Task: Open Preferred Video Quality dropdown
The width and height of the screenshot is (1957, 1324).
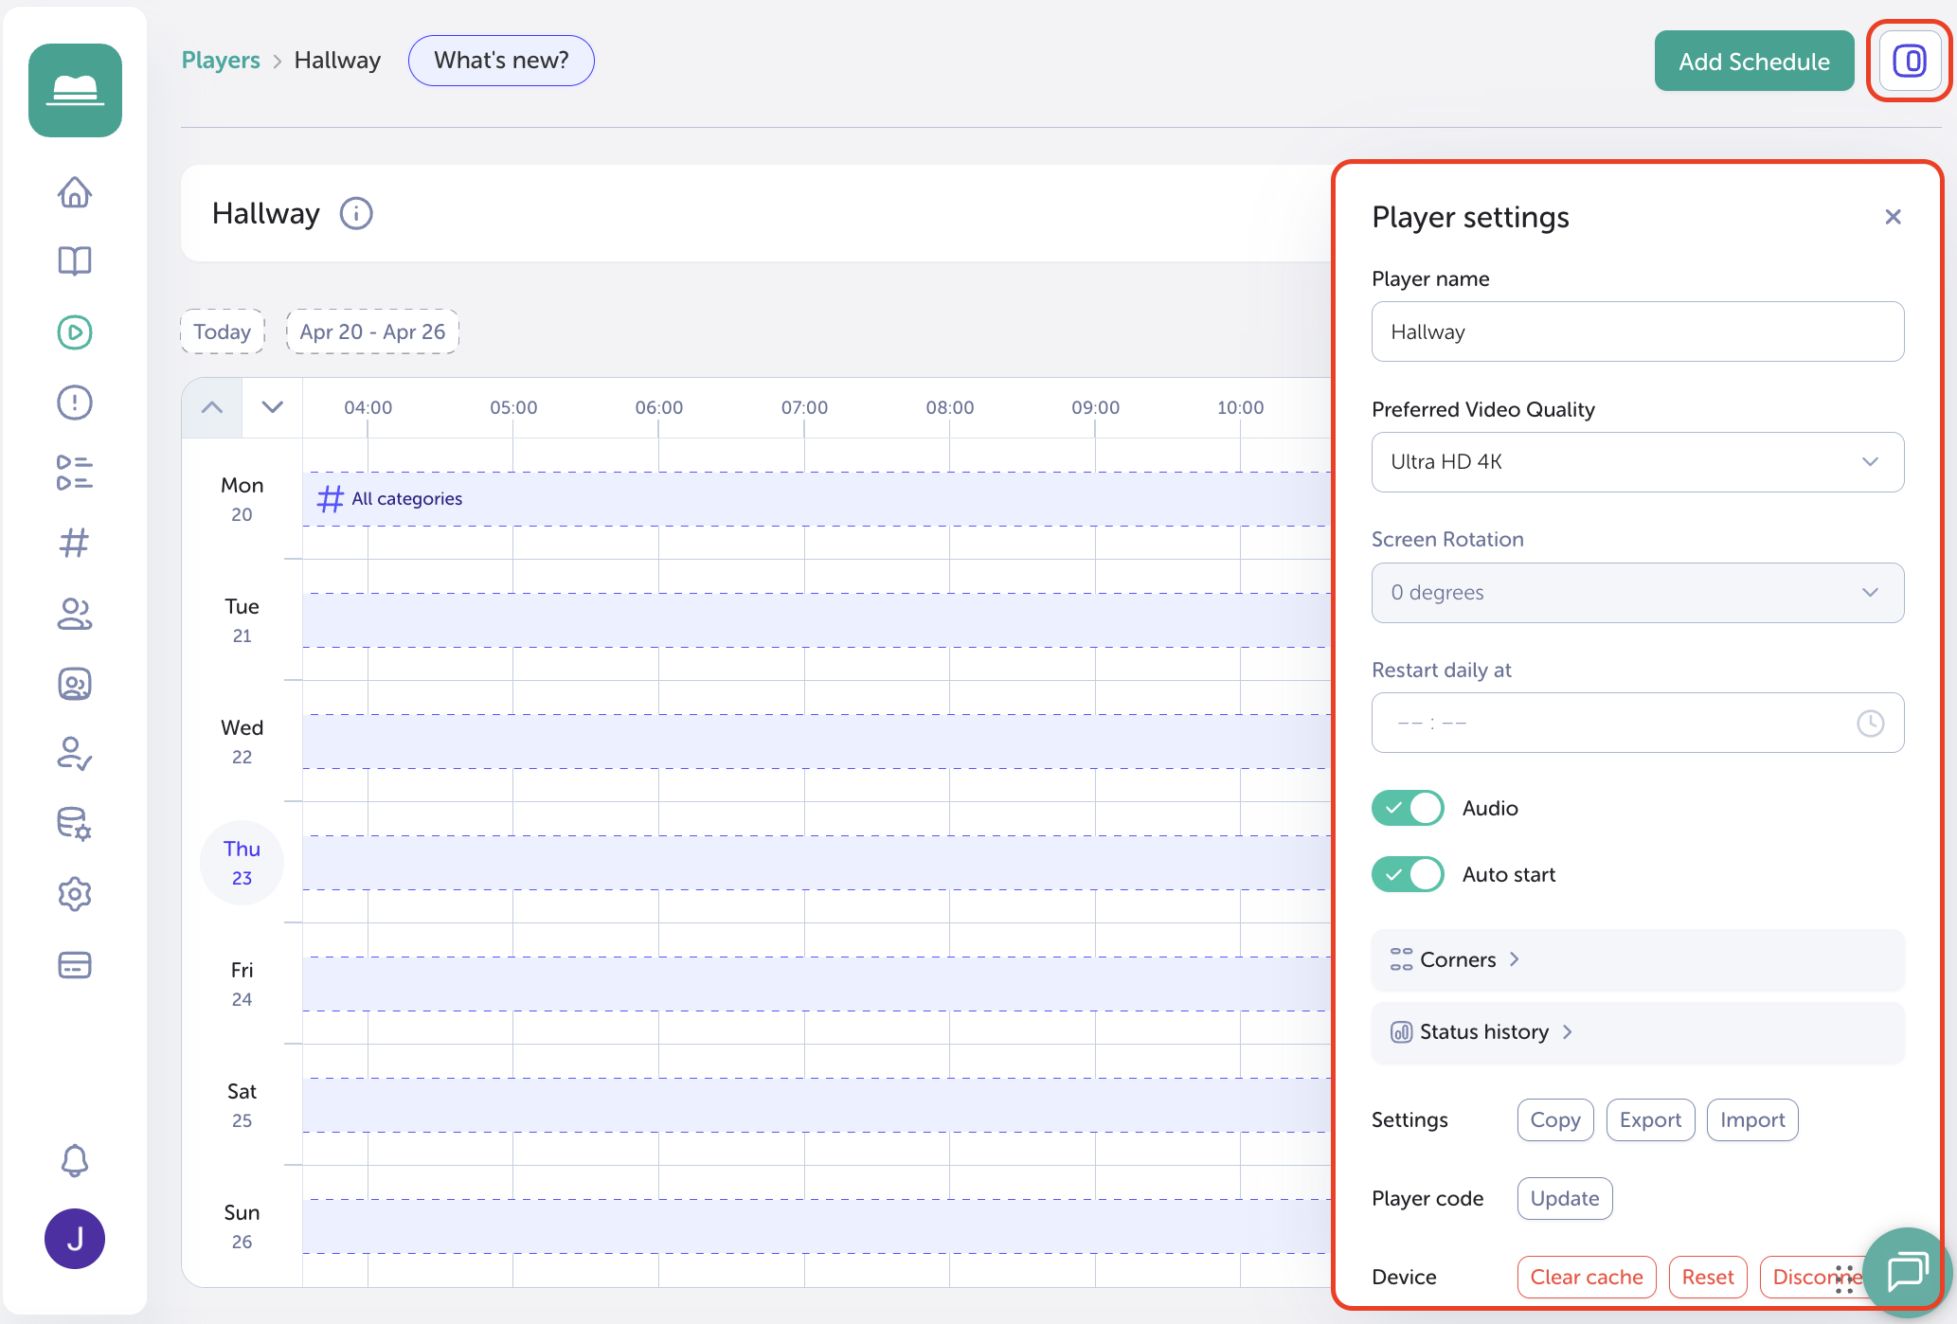Action: (x=1638, y=462)
